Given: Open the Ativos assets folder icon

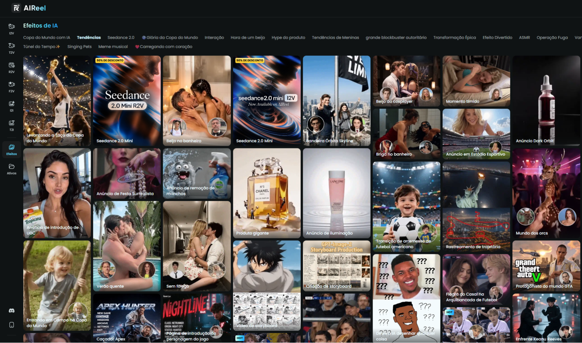Looking at the screenshot, I should (x=11, y=169).
